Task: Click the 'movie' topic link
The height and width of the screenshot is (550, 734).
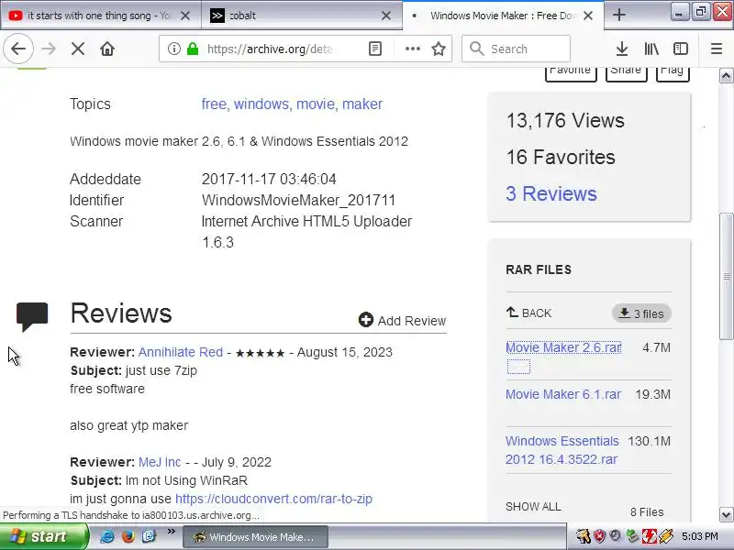Action: tap(315, 104)
